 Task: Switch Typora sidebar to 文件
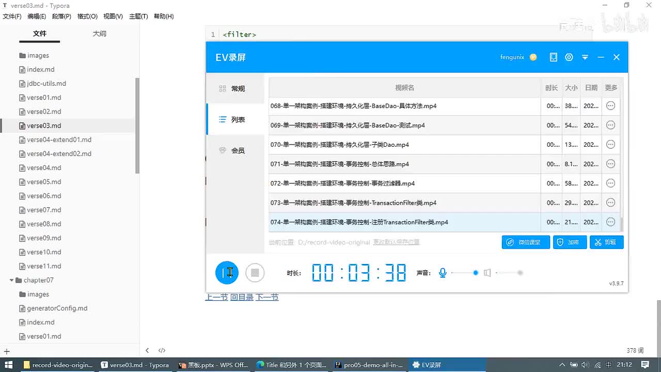[x=40, y=34]
